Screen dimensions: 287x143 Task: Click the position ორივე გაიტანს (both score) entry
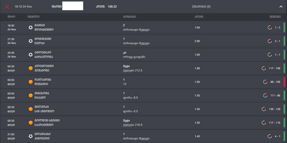click(134, 55)
